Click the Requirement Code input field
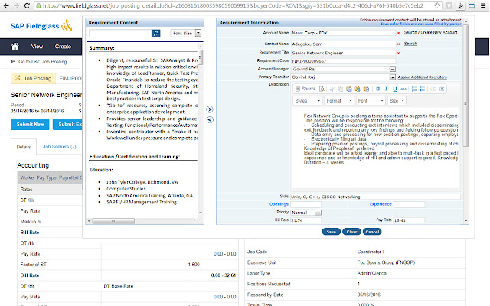Screen dimensions: 490x306 pos(344,61)
